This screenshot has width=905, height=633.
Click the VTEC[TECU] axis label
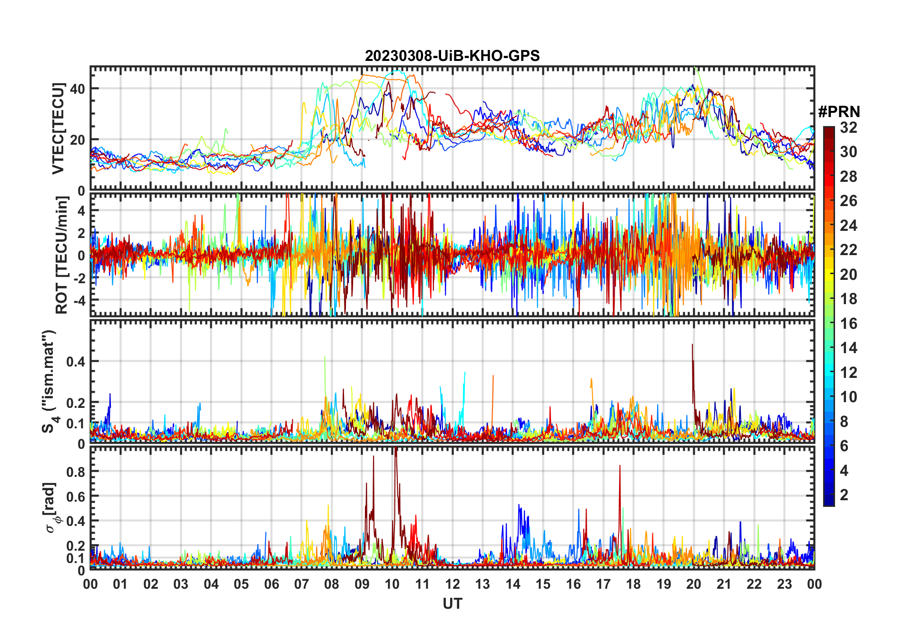point(58,129)
